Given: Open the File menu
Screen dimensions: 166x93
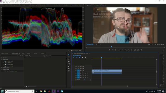Looking at the screenshot, I should tap(1, 3).
